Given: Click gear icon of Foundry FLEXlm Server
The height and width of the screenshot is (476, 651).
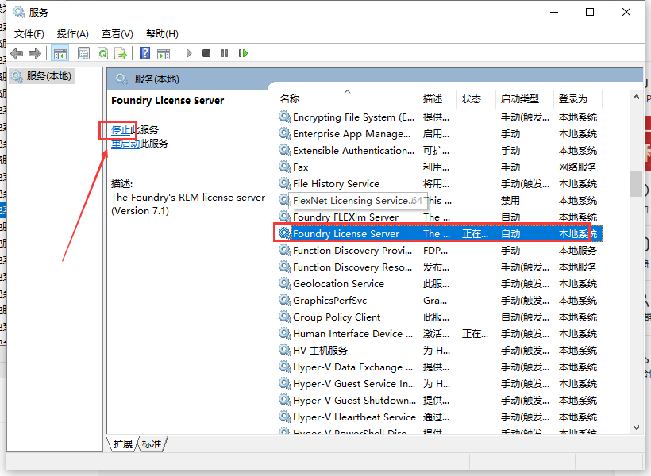Looking at the screenshot, I should click(x=284, y=217).
